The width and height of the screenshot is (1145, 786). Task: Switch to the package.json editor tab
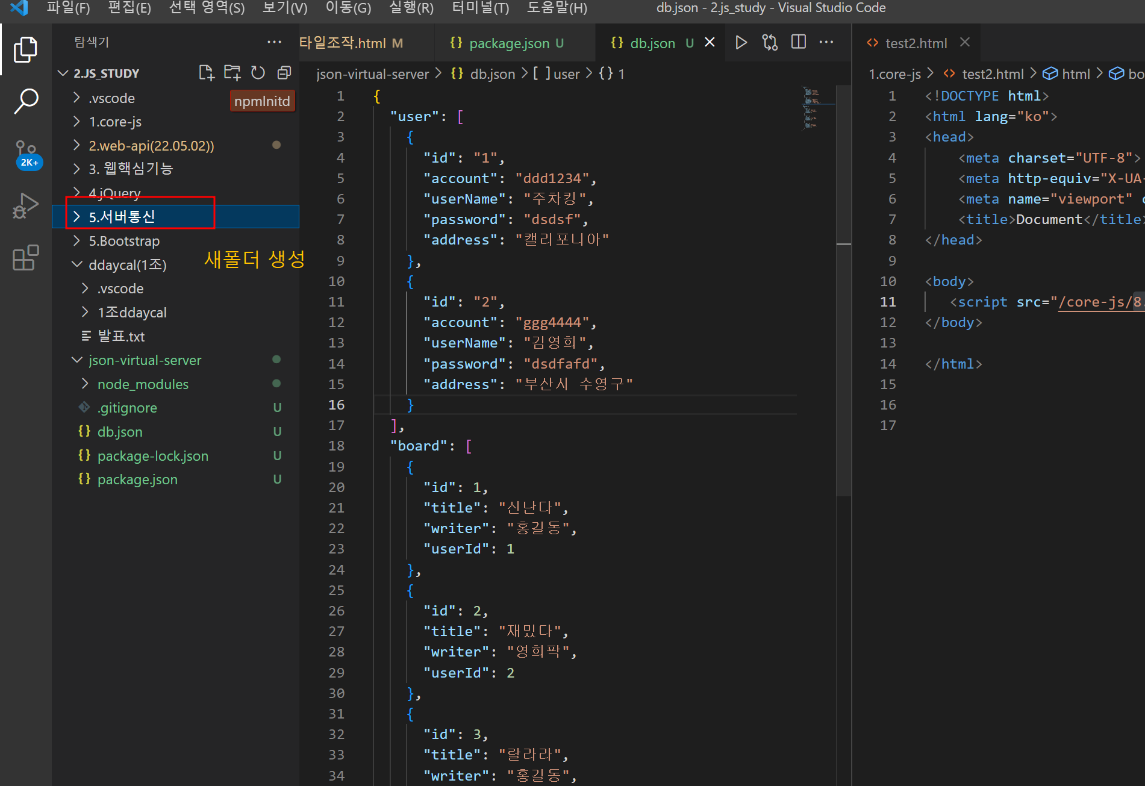click(x=514, y=43)
